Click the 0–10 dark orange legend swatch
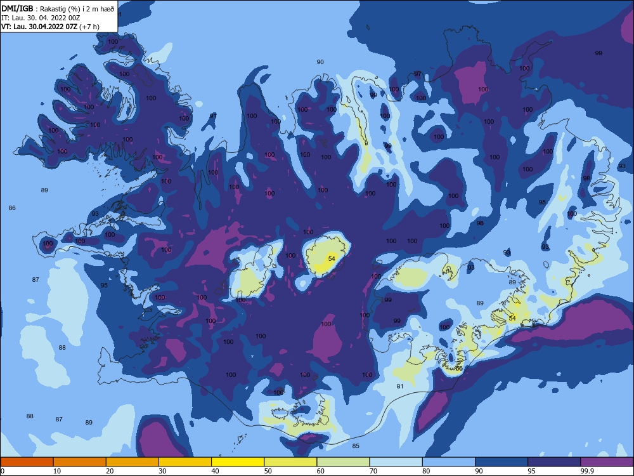This screenshot has width=634, height=476. coord(27,462)
